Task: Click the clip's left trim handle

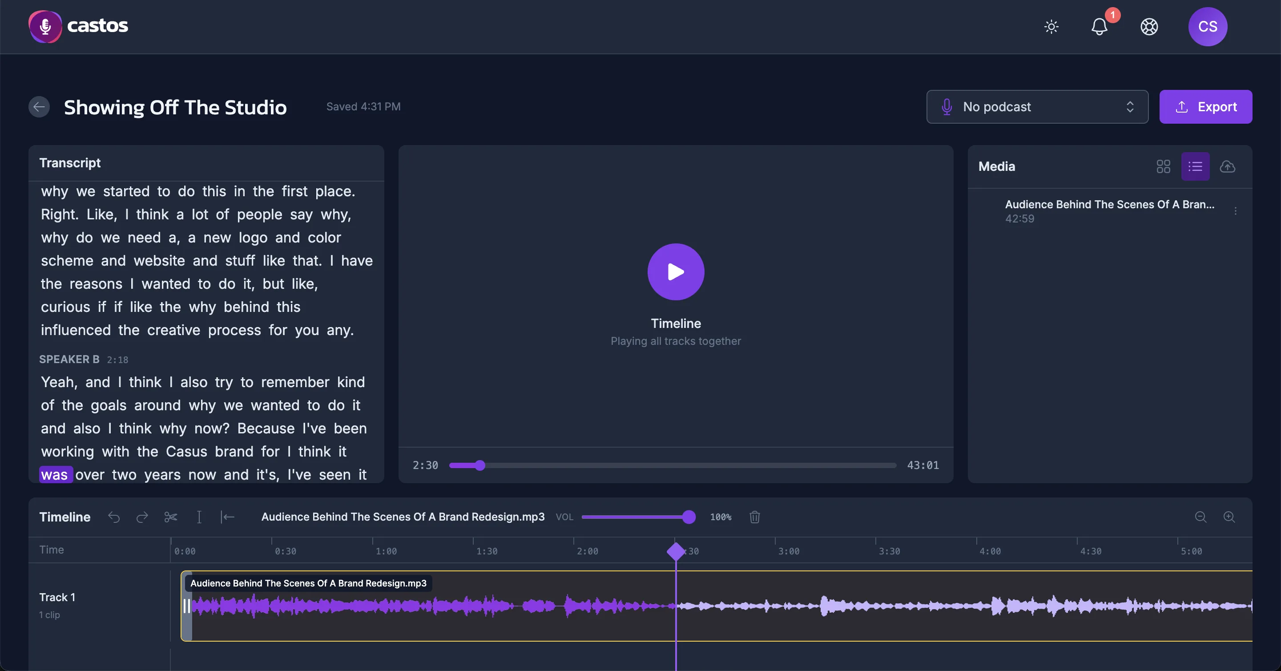Action: pyautogui.click(x=187, y=606)
